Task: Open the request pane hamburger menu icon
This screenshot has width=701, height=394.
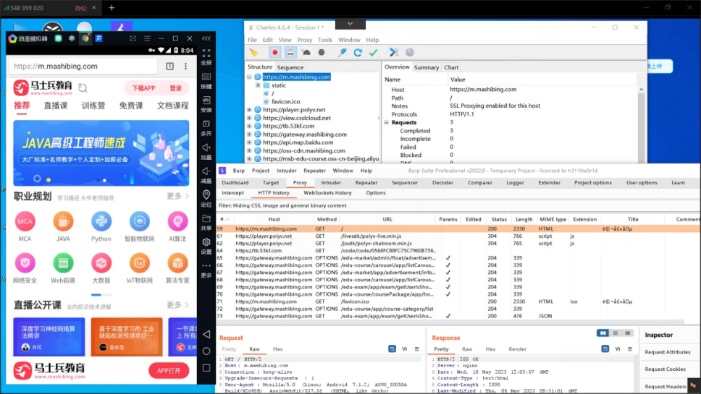Action: point(416,349)
